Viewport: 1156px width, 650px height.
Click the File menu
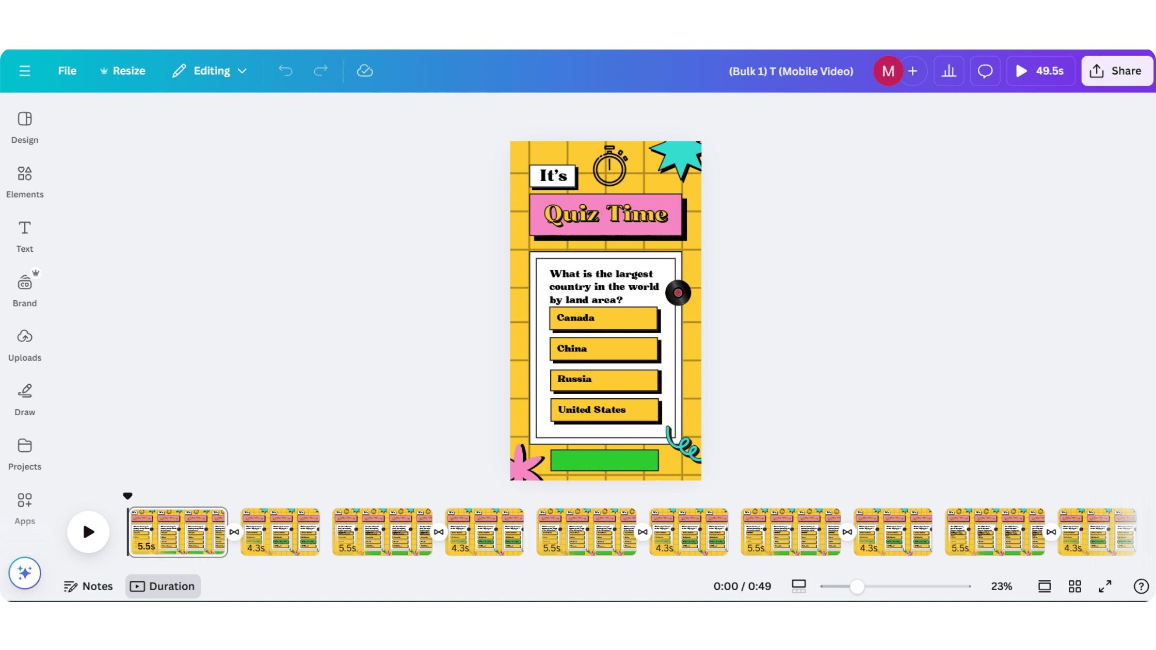pyautogui.click(x=67, y=71)
